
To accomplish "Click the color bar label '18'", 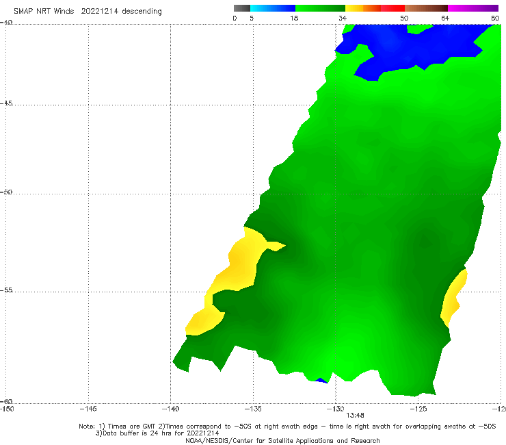I will coord(294,18).
